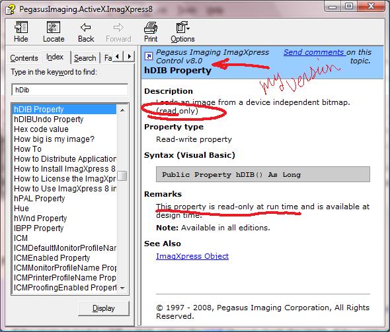The width and height of the screenshot is (390, 332).
Task: Select How to Install ImagXpress 8 entry
Action: 65,168
